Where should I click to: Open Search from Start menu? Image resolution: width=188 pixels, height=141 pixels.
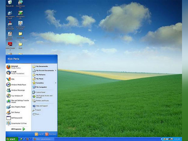44,110
